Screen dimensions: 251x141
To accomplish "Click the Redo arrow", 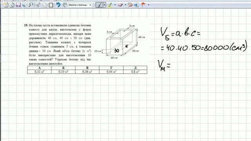I will (x=64, y=5).
